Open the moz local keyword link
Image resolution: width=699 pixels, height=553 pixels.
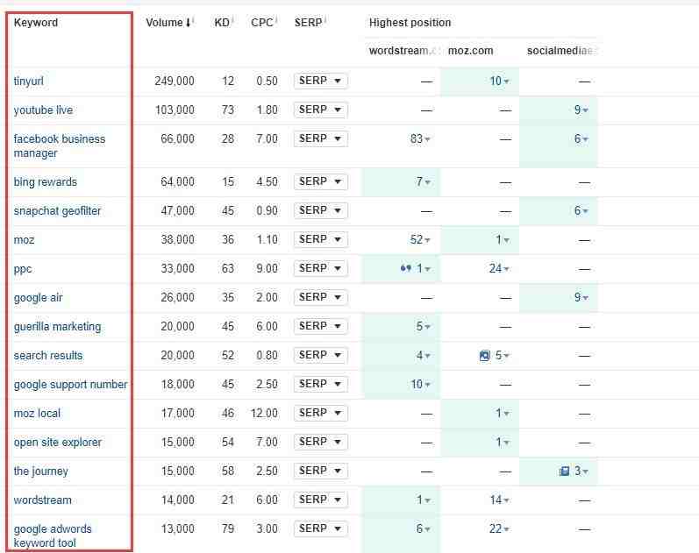(x=37, y=414)
